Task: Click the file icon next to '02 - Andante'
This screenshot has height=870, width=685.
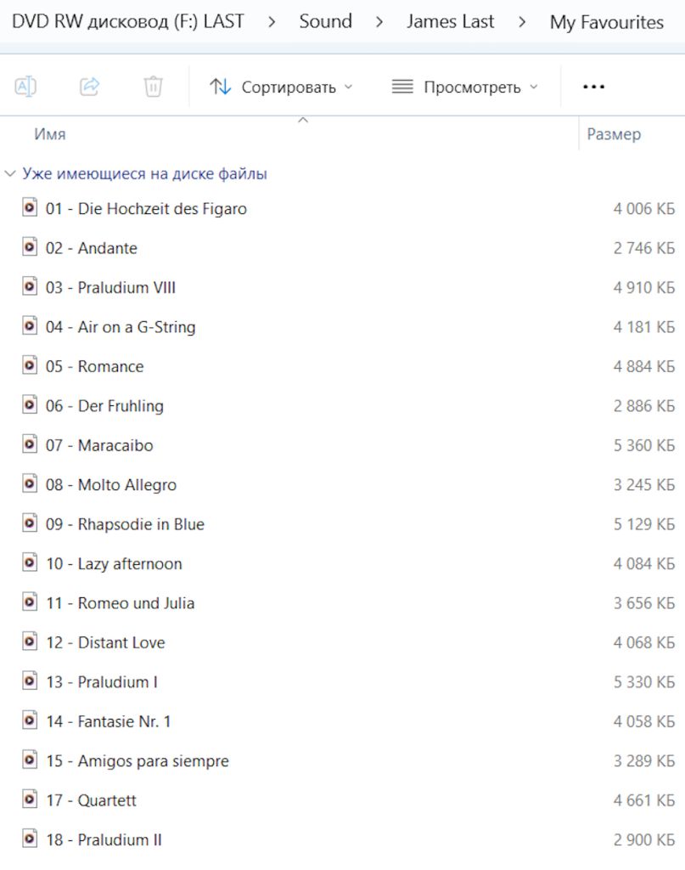Action: [30, 247]
